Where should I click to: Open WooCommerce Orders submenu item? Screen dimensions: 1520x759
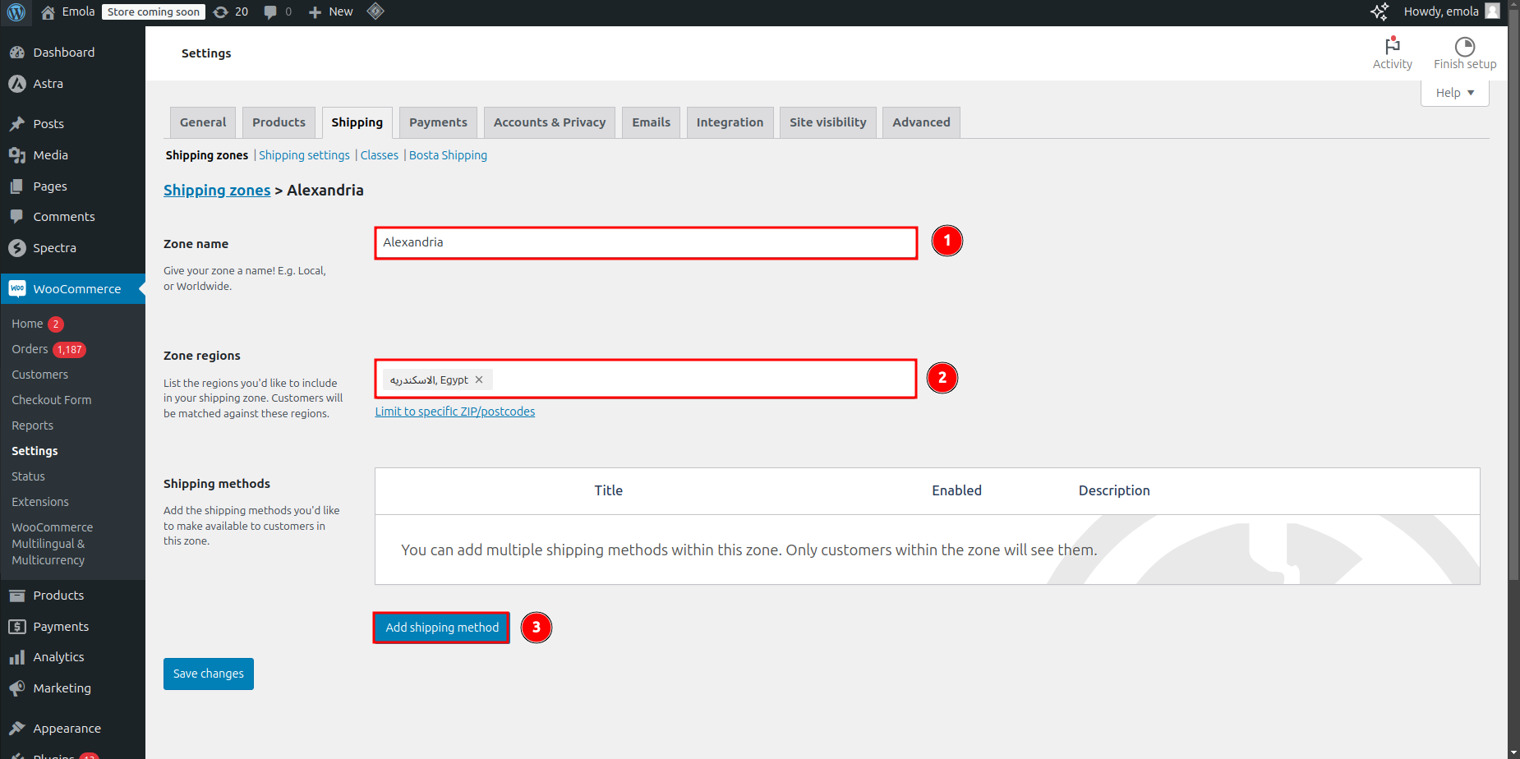pos(30,349)
